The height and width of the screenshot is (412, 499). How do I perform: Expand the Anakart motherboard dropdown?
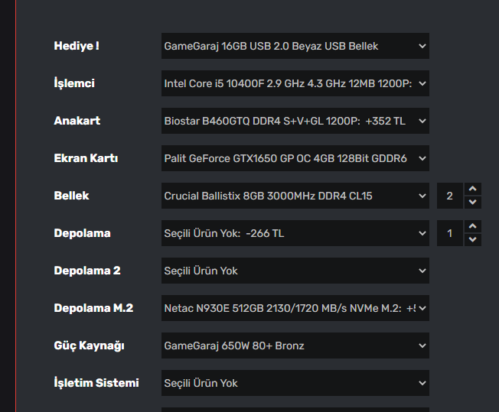click(x=295, y=121)
